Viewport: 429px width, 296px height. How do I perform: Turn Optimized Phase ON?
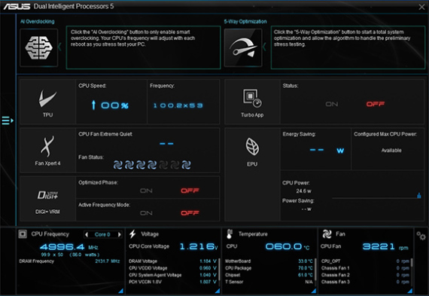click(146, 191)
